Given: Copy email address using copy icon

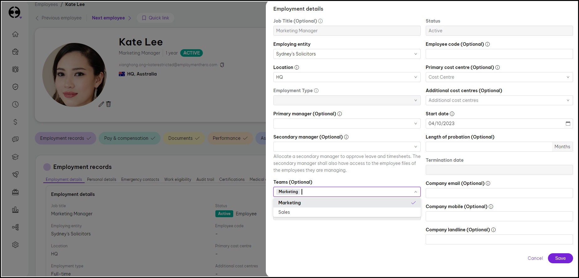Looking at the screenshot, I should pos(222,65).
